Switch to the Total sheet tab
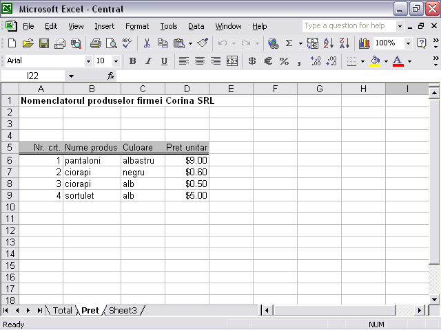The height and width of the screenshot is (330, 441). [63, 310]
